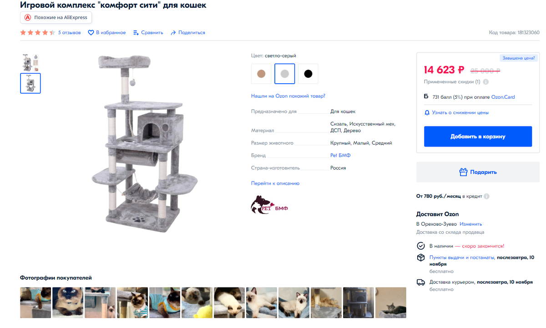
Task: Open the first customer photo thumbnail
Action: (x=35, y=303)
